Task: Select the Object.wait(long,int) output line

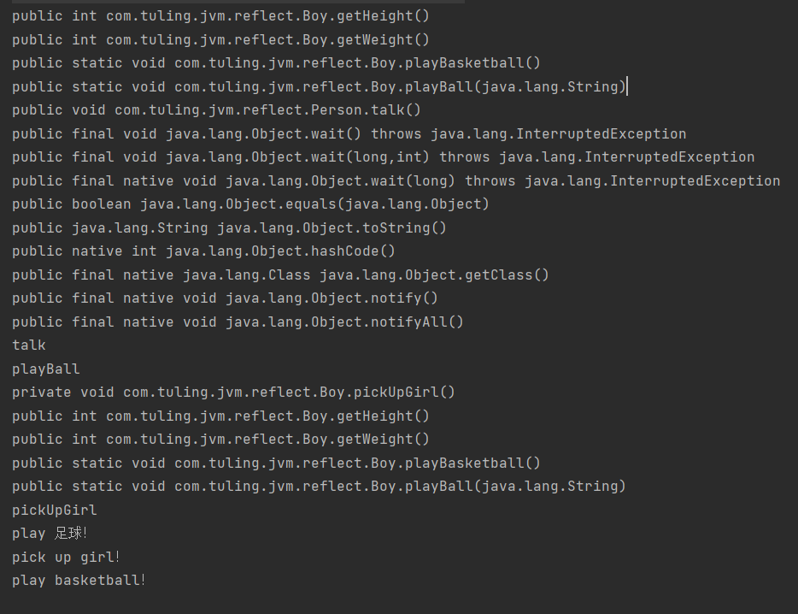Action: (383, 157)
